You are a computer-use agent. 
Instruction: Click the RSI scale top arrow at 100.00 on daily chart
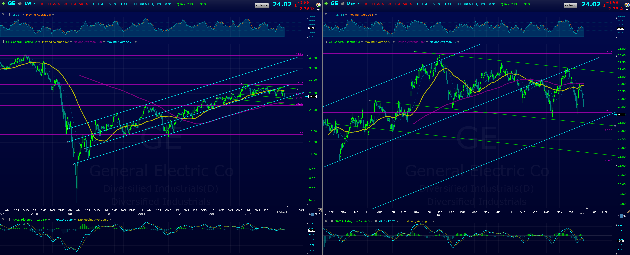pyautogui.click(x=616, y=18)
